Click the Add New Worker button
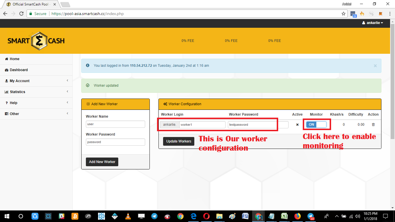 click(102, 162)
